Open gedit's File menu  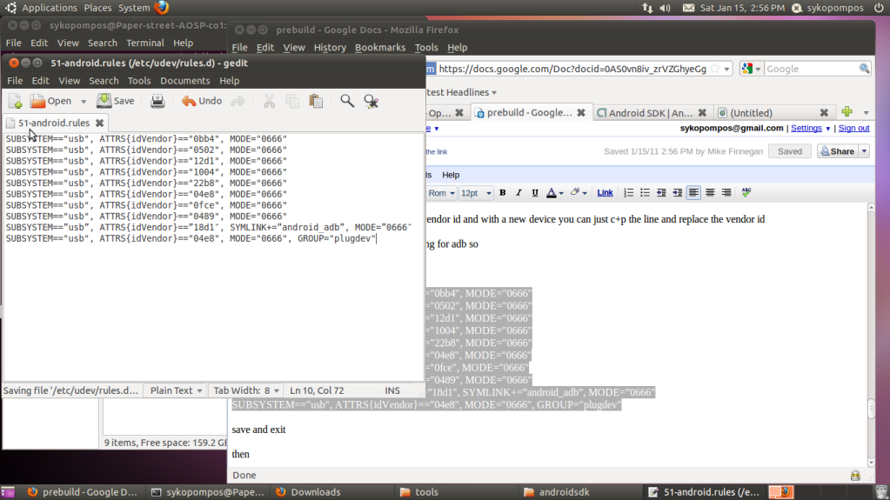(x=15, y=81)
